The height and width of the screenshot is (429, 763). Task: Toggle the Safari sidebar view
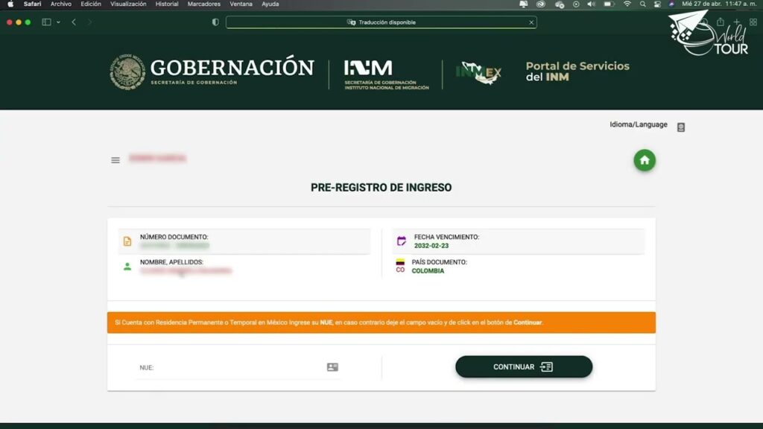[47, 22]
